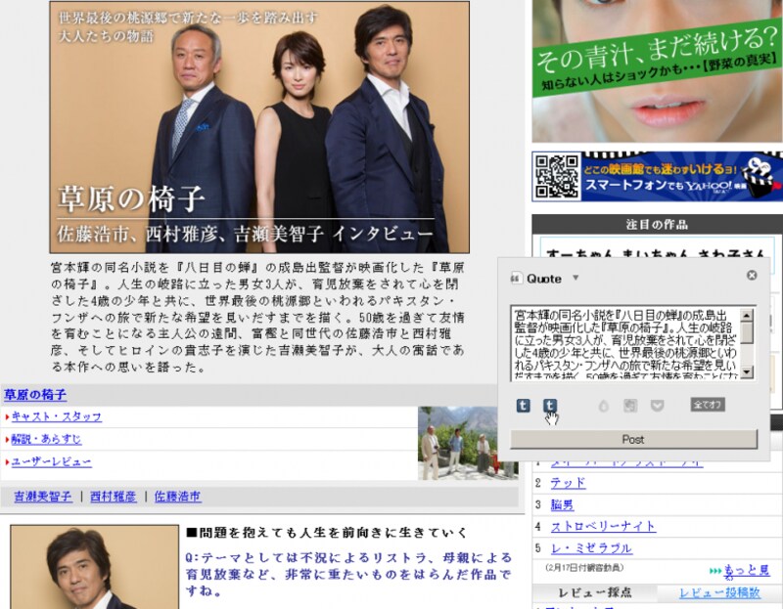783x609 pixels.
Task: Open the 吉瀬美智子 actor link
Action: tap(43, 497)
